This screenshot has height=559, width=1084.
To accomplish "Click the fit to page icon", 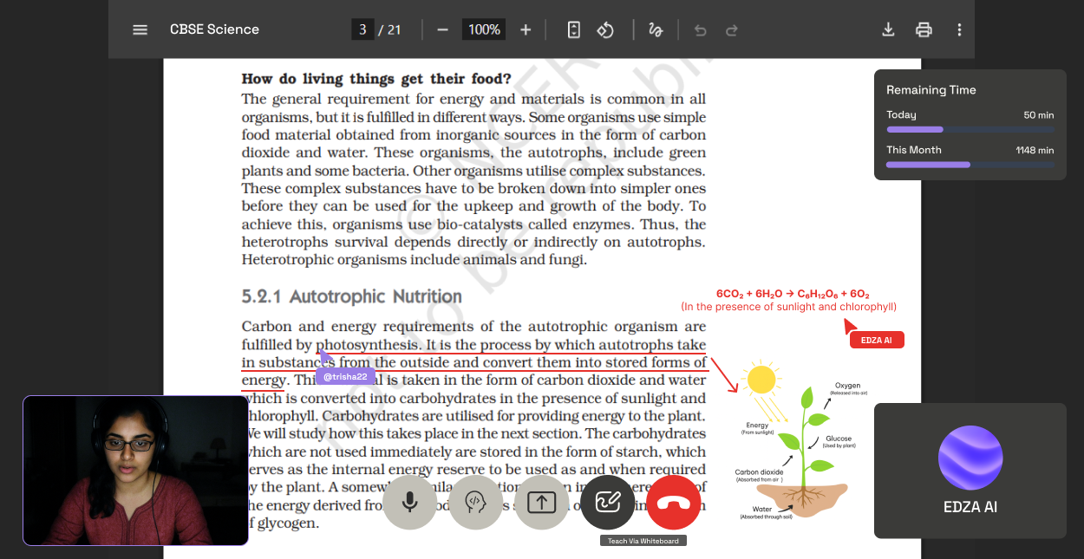I will 573,29.
